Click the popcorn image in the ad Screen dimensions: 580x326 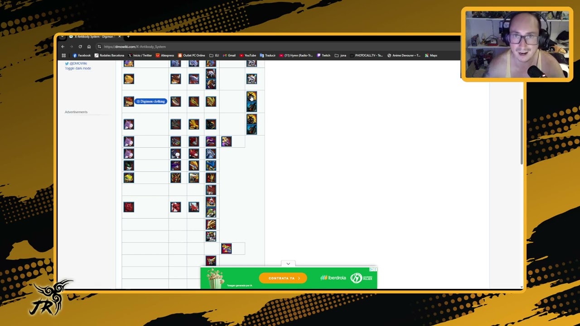click(215, 277)
